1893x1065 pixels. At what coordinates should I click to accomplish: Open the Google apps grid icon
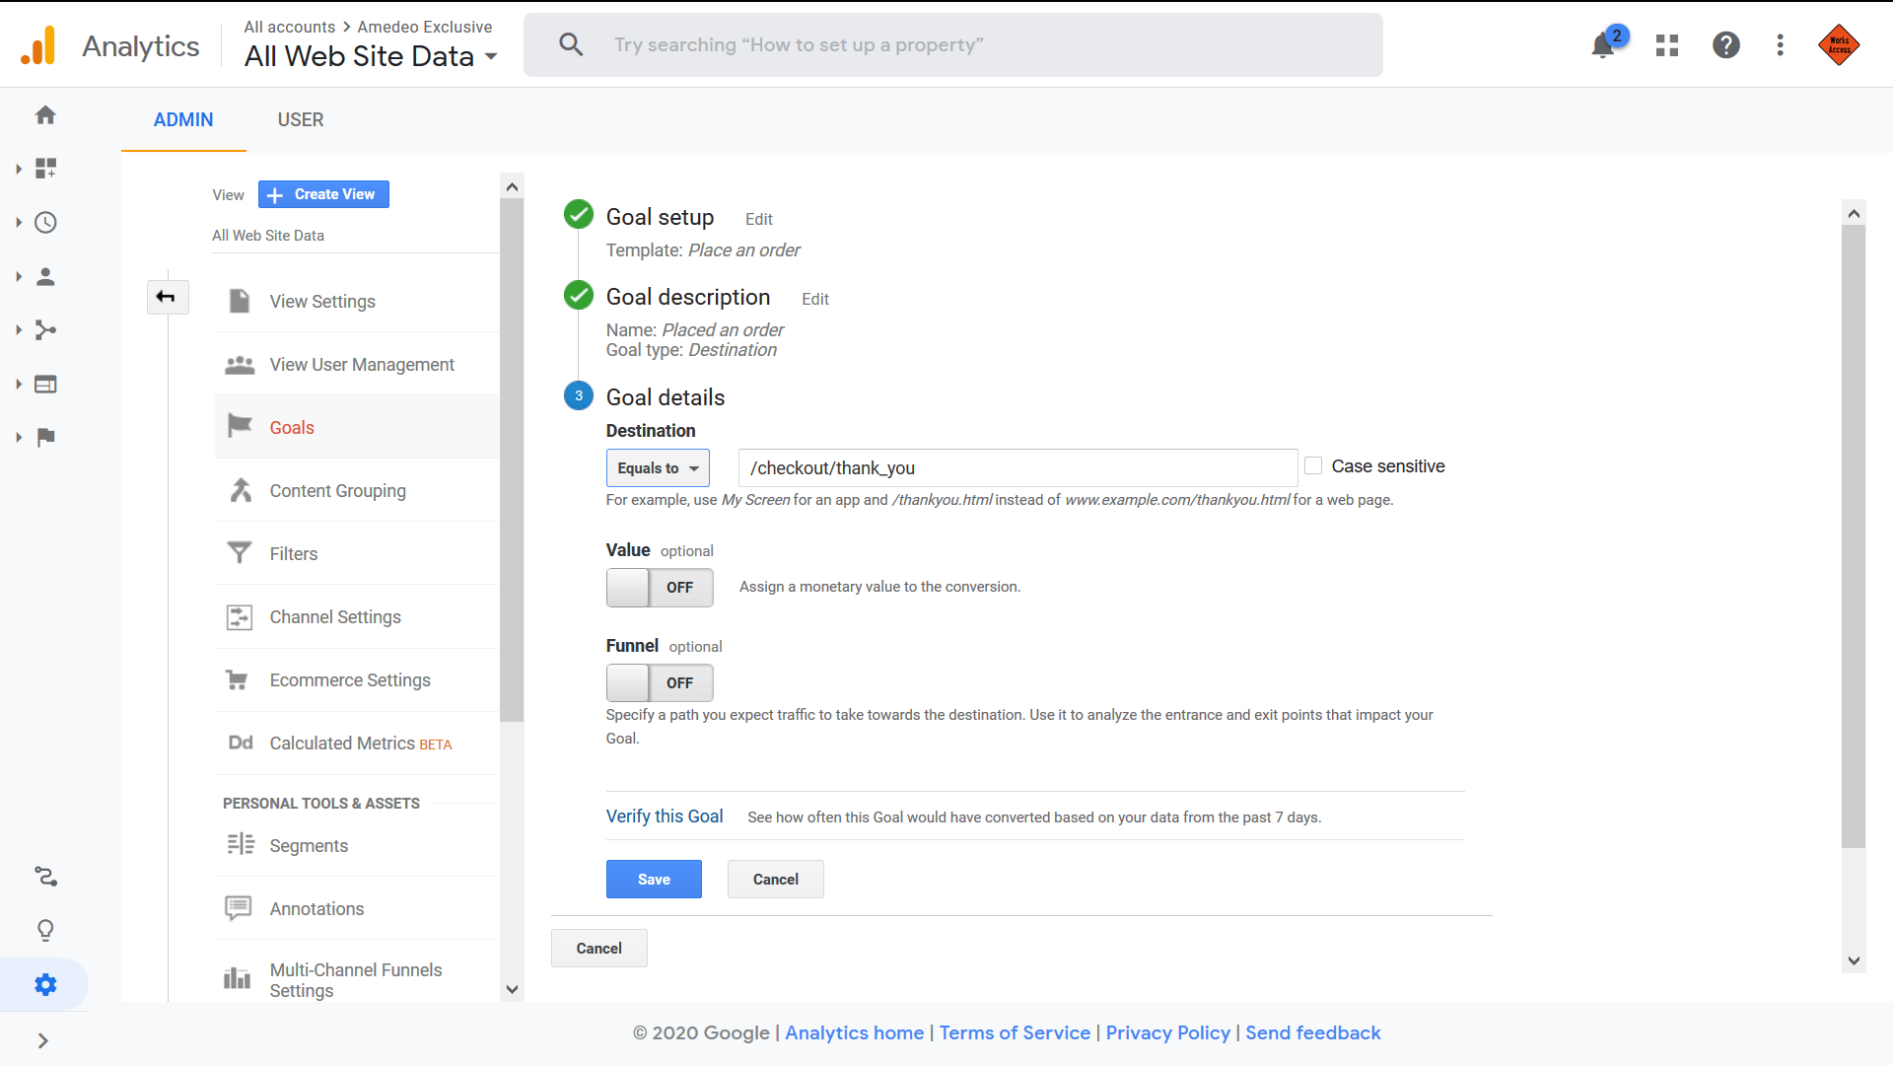[x=1666, y=44]
